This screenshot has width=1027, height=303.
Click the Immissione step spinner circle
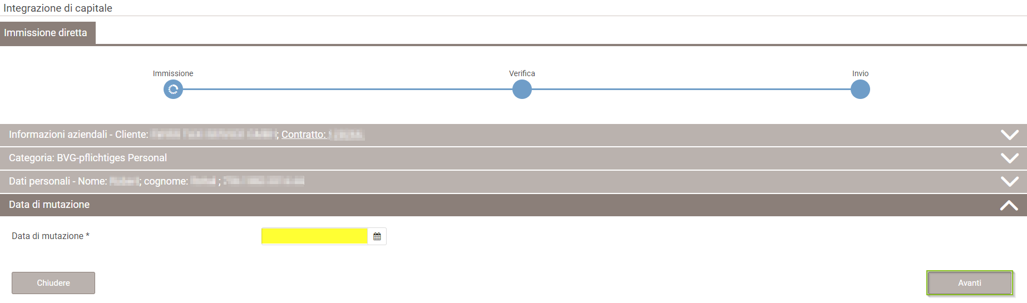[173, 89]
